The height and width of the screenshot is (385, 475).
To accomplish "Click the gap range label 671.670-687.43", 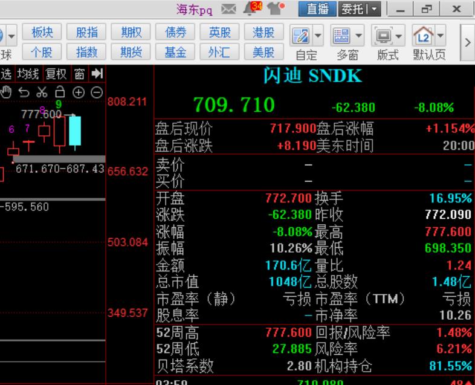I will pos(60,169).
